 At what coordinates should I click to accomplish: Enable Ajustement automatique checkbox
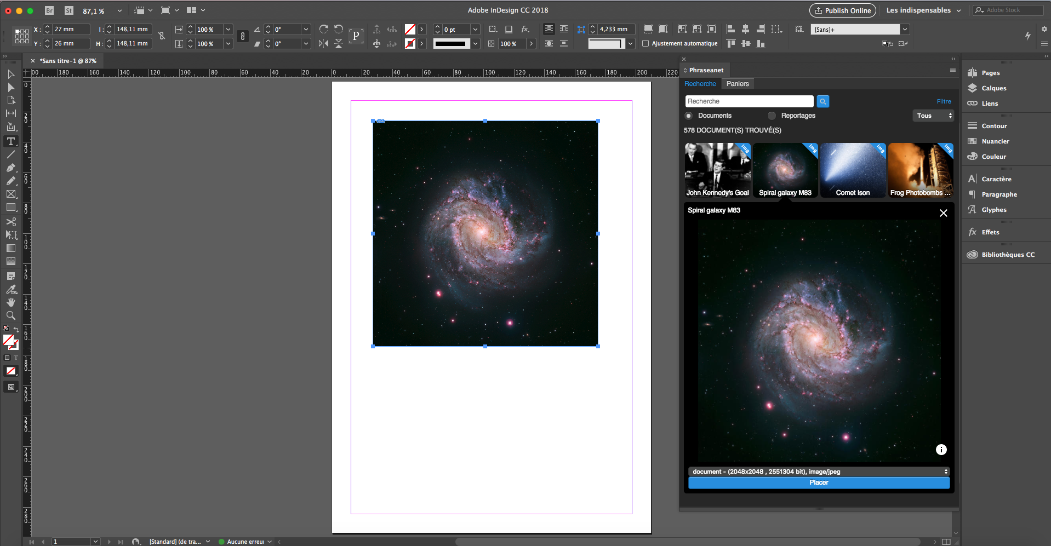tap(646, 44)
